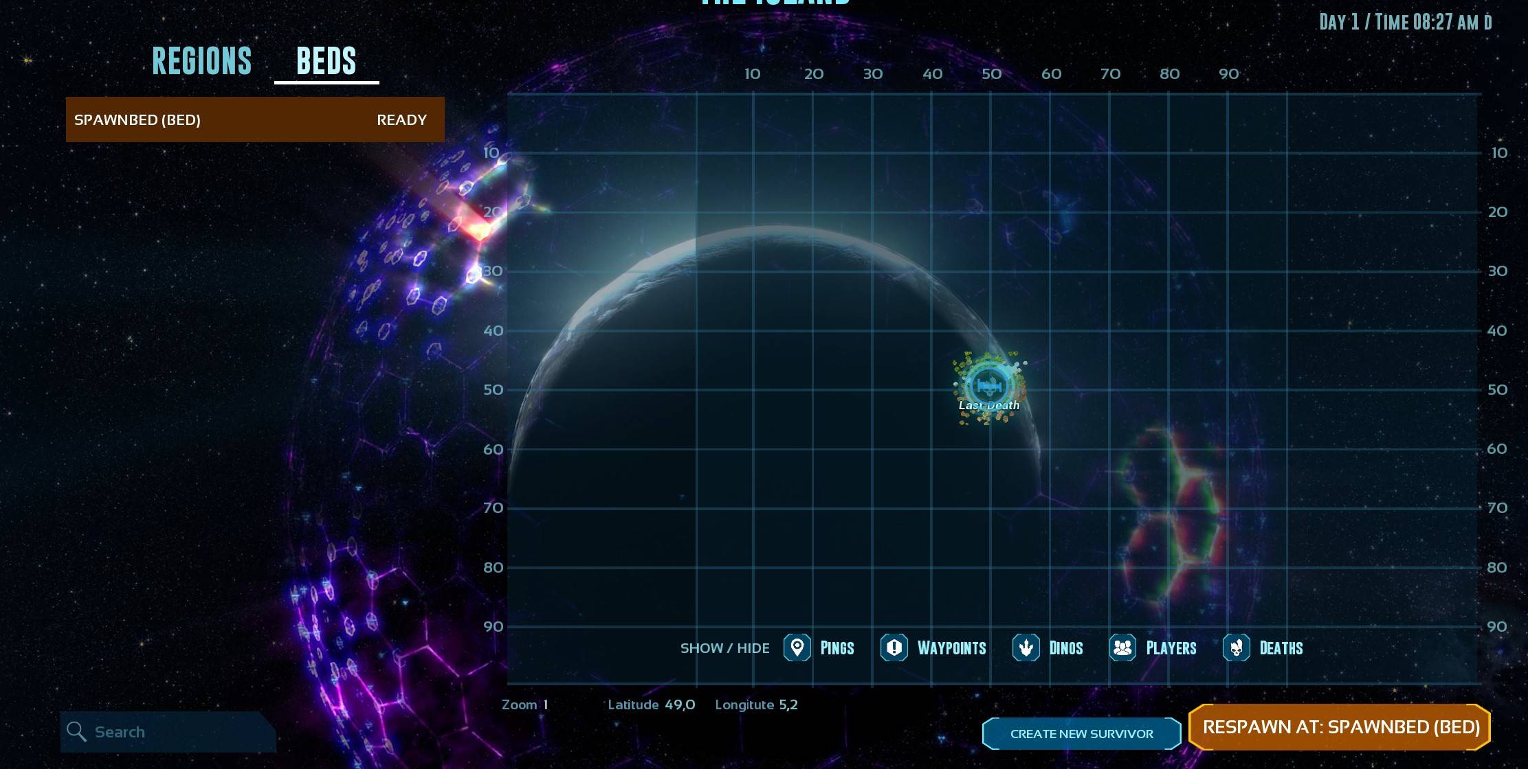Hide Players on the map
The width and height of the screenshot is (1528, 769).
click(x=1122, y=647)
